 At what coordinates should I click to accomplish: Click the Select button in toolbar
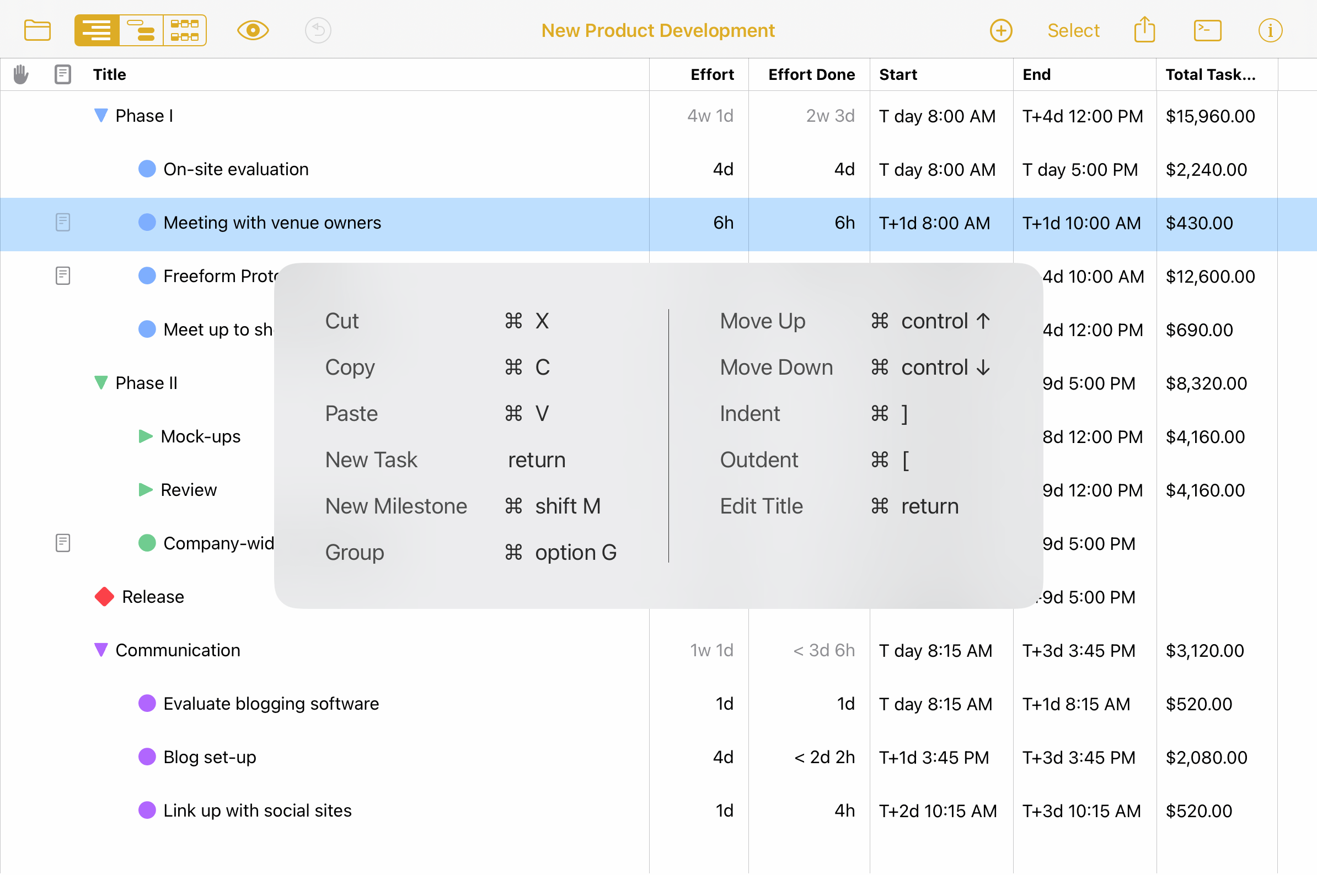pos(1073,29)
